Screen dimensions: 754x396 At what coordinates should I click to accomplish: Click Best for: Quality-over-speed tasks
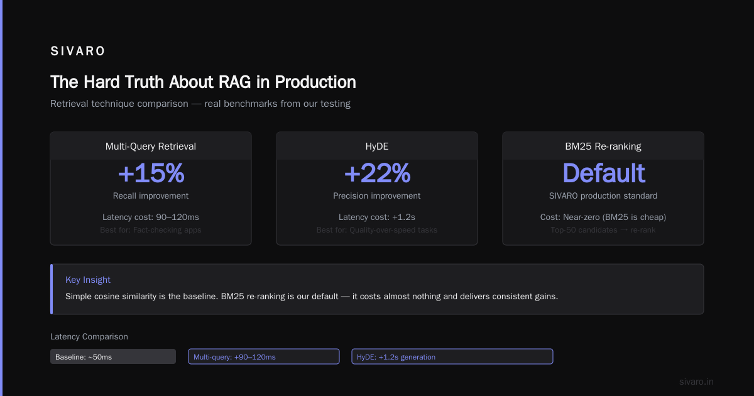click(x=377, y=230)
